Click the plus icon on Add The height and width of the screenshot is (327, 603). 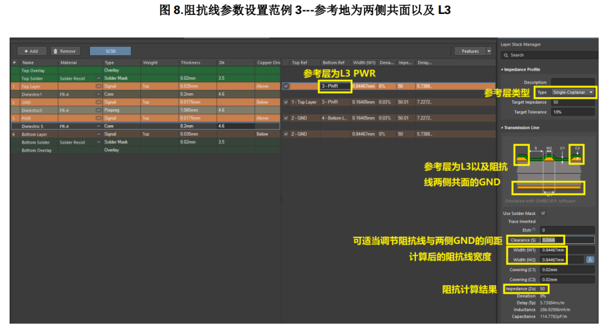tap(26, 51)
